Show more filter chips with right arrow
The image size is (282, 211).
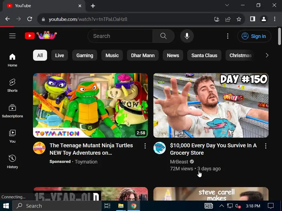pos(267,55)
